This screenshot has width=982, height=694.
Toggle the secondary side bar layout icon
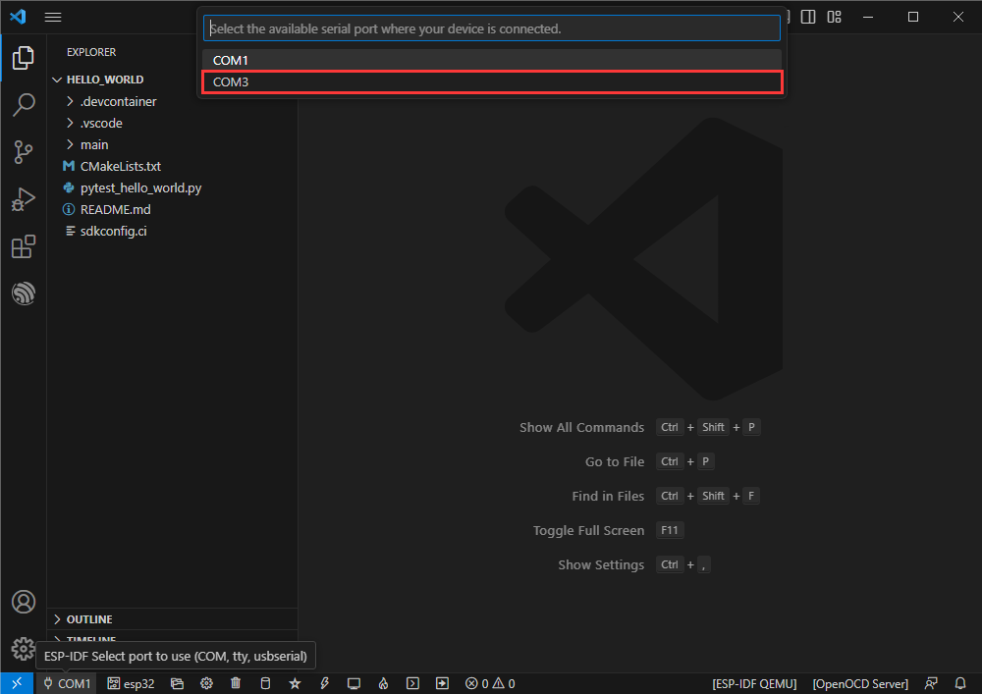(808, 17)
